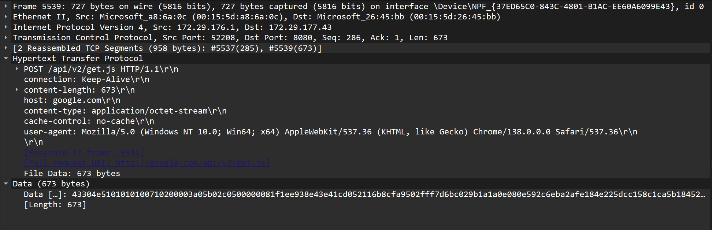Expand the Ethernet II section
712x230 pixels.
(x=6, y=17)
